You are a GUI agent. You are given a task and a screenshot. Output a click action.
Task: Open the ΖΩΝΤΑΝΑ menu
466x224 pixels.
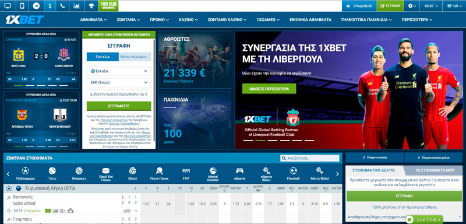click(128, 20)
